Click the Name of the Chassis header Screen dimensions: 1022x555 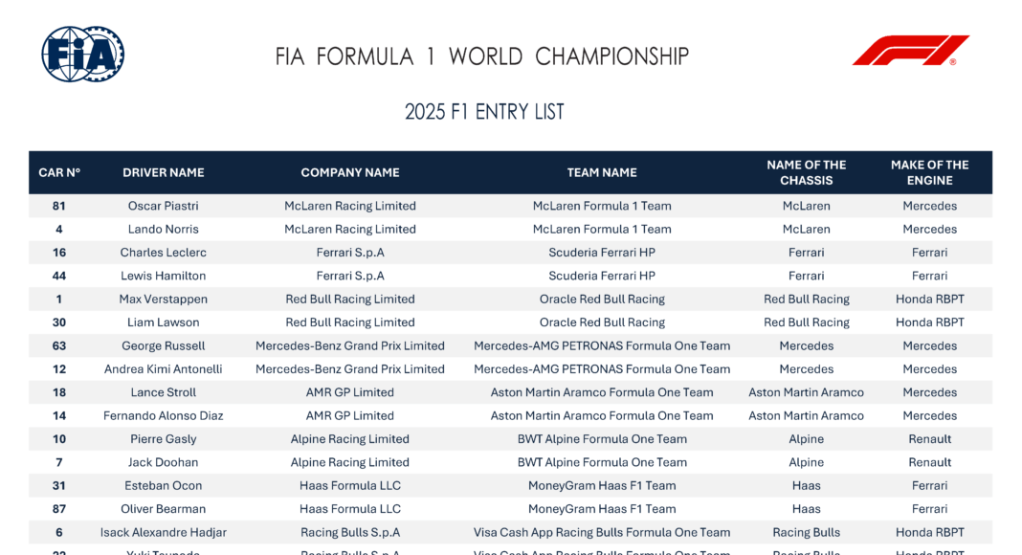[806, 173]
